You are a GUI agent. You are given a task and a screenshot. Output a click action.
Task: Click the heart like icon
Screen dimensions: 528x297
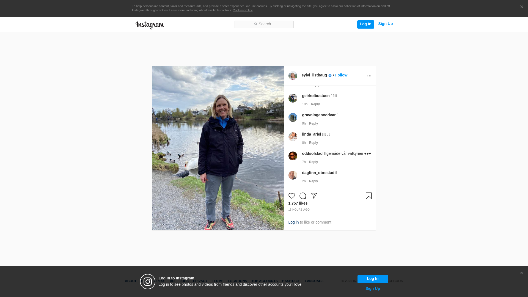(x=292, y=196)
